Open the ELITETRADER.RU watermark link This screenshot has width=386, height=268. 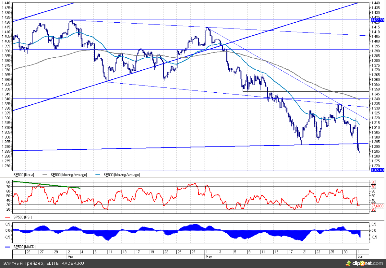pos(65,263)
